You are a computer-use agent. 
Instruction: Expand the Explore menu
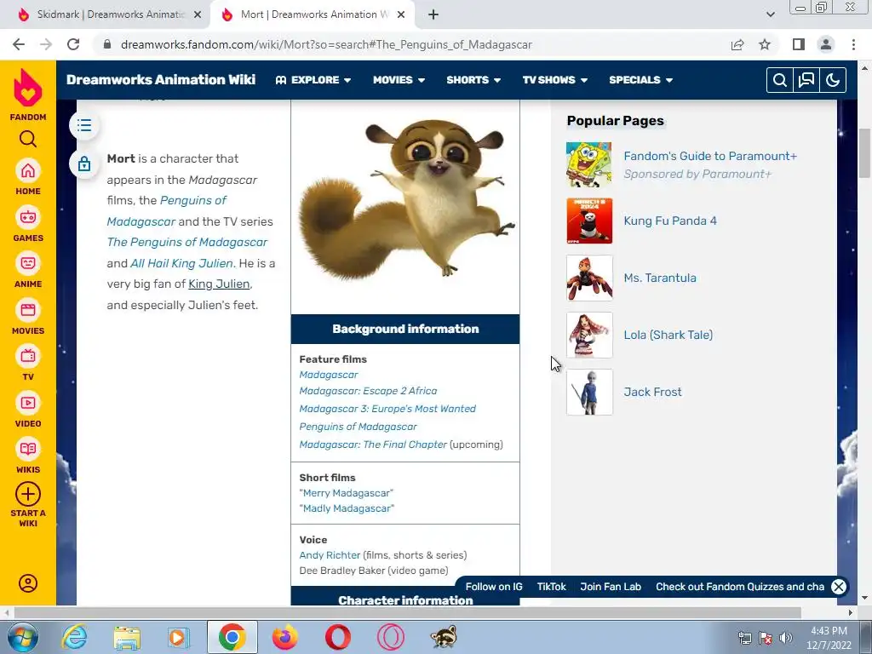tap(313, 80)
